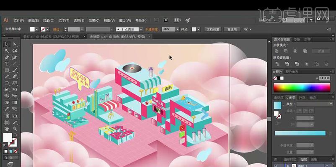The width and height of the screenshot is (336, 167).
Task: Toggle visibility eye of 图层 1
Action: [x=277, y=165]
